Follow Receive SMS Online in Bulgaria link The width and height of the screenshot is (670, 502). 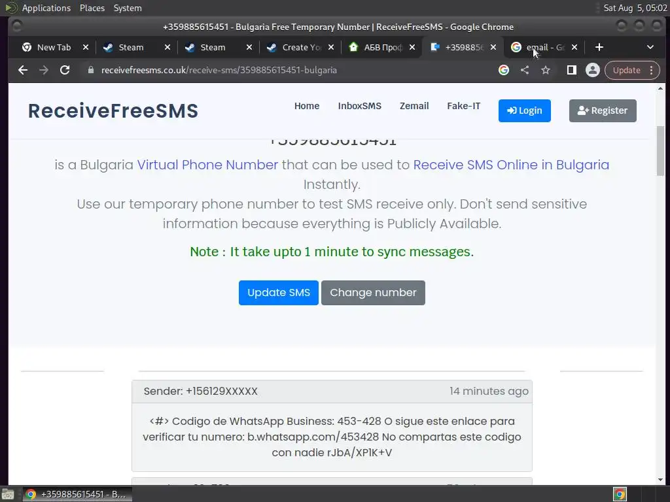coord(511,165)
